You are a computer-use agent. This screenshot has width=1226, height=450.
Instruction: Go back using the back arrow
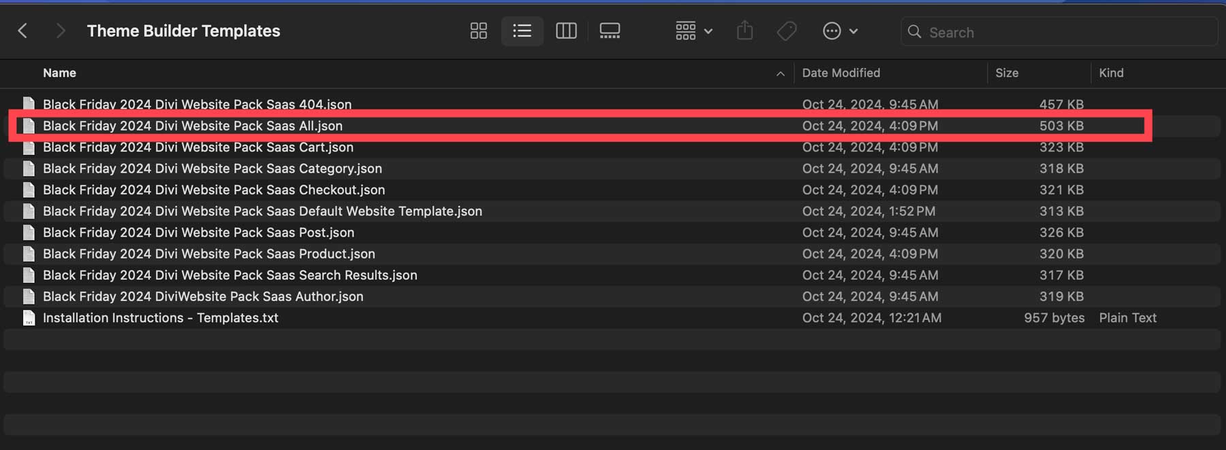22,31
